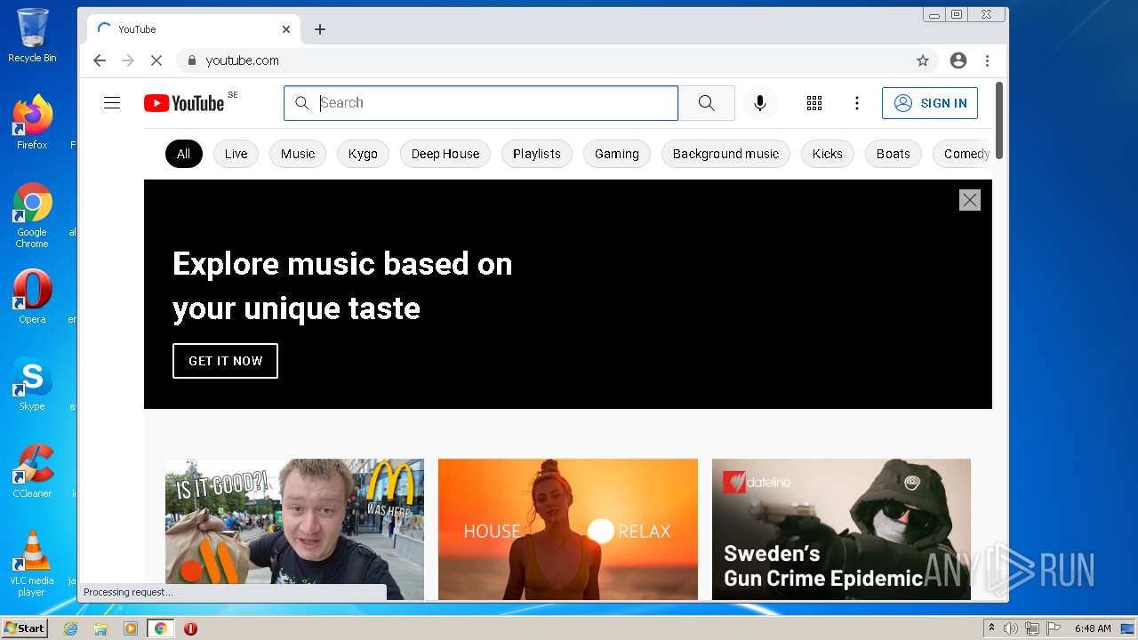The image size is (1138, 640).
Task: Go back in Chrome
Action: pyautogui.click(x=100, y=60)
